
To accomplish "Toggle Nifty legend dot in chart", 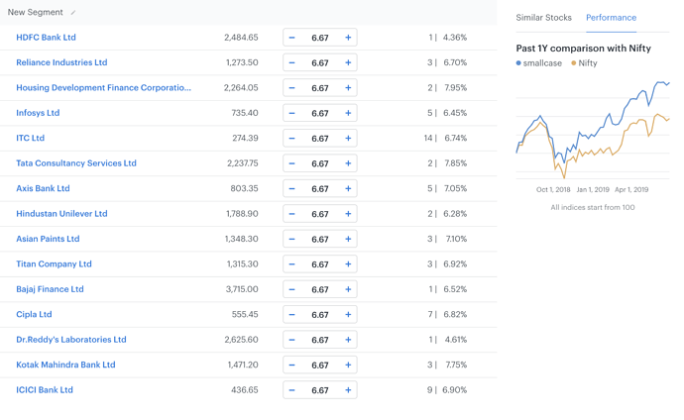I will (574, 63).
